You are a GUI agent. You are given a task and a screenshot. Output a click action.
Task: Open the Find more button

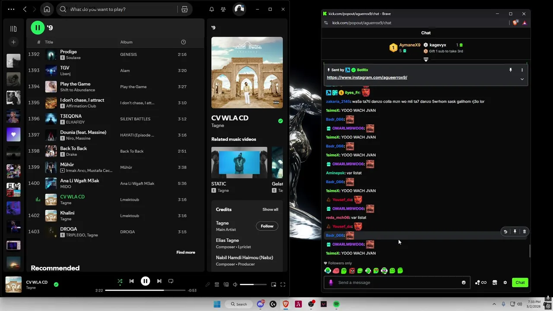[186, 252]
